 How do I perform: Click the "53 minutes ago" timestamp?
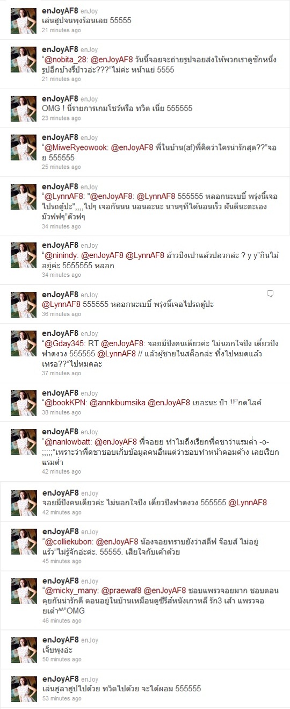pos(61,698)
